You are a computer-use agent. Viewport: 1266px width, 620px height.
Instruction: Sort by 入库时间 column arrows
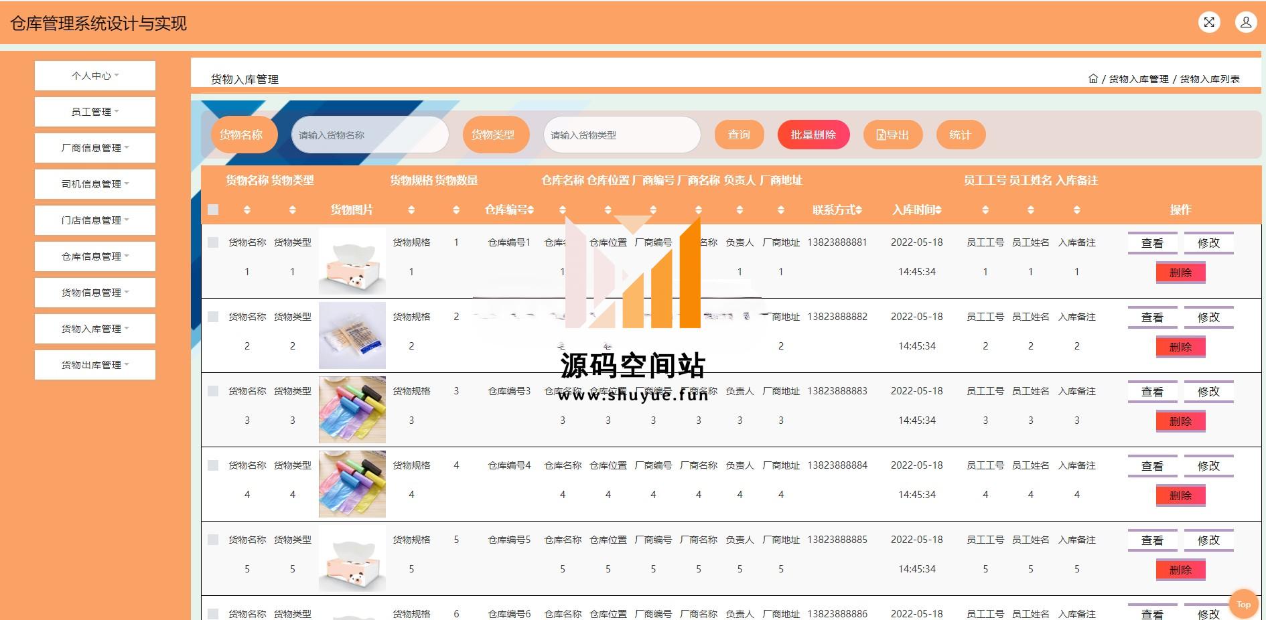click(x=938, y=210)
